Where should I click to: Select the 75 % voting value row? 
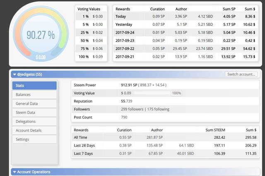coord(91,49)
